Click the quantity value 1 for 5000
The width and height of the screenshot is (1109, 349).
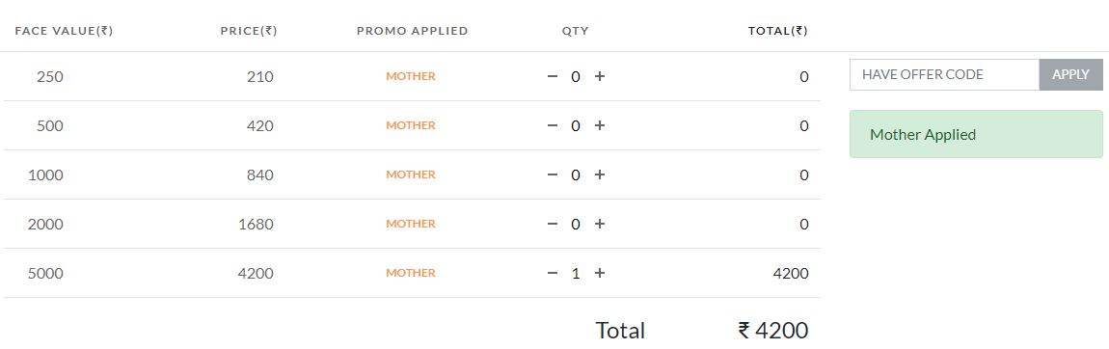576,274
